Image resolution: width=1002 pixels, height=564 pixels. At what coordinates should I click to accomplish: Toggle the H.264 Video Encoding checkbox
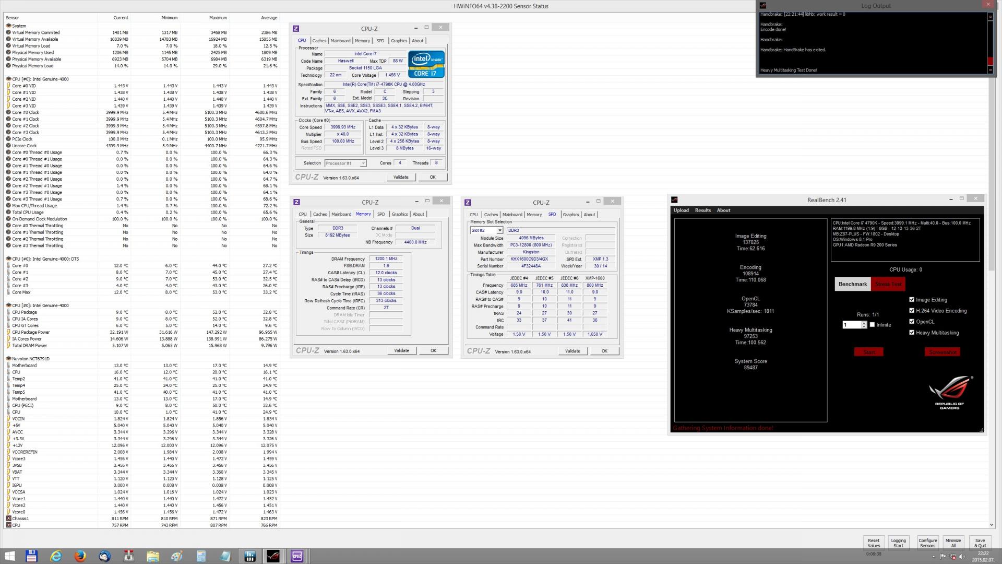coord(912,311)
